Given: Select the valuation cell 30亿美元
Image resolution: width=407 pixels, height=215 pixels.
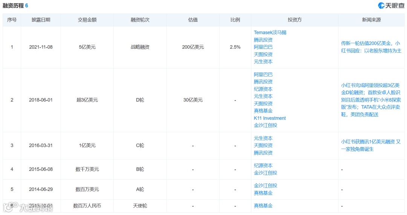Looking at the screenshot, I should [193, 100].
